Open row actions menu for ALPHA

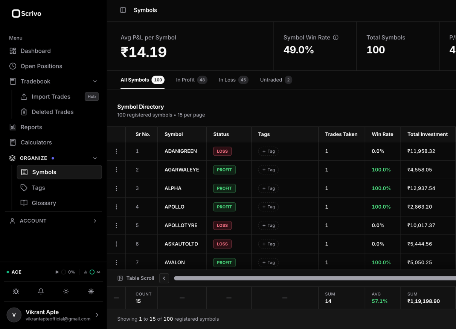(116, 188)
